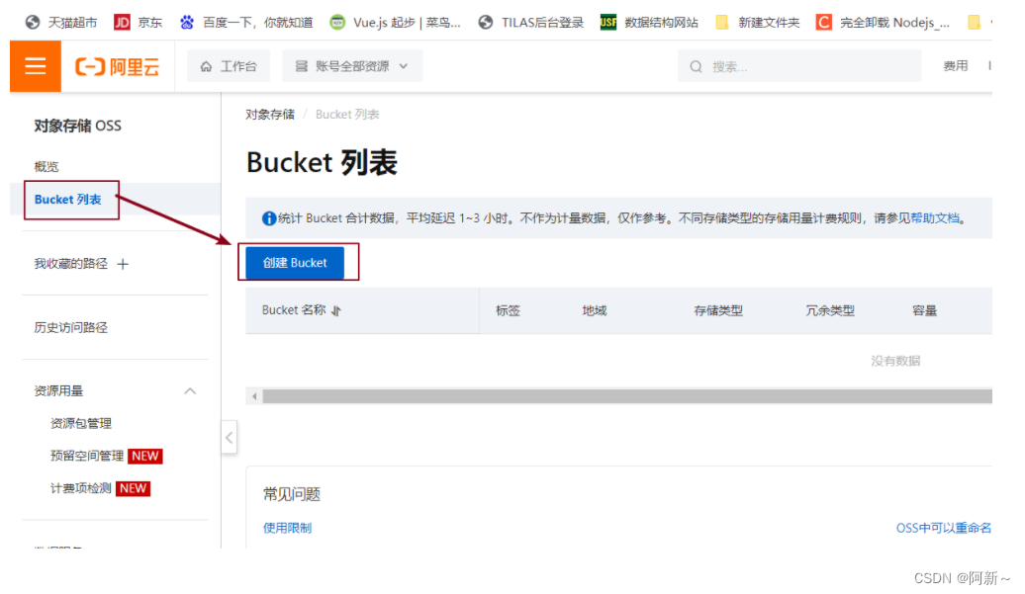Open Vue.js 起步 bookmark
The image size is (1025, 594).
(395, 22)
